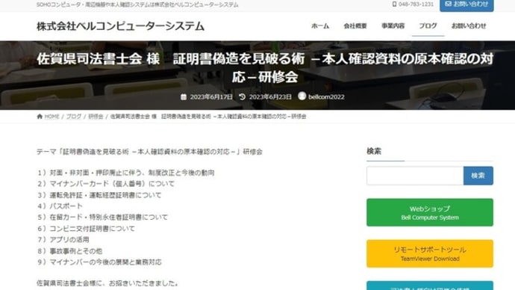This screenshot has height=290, width=515.
Task: Click the teal banner below リモートサポートツール
Action: point(430,286)
